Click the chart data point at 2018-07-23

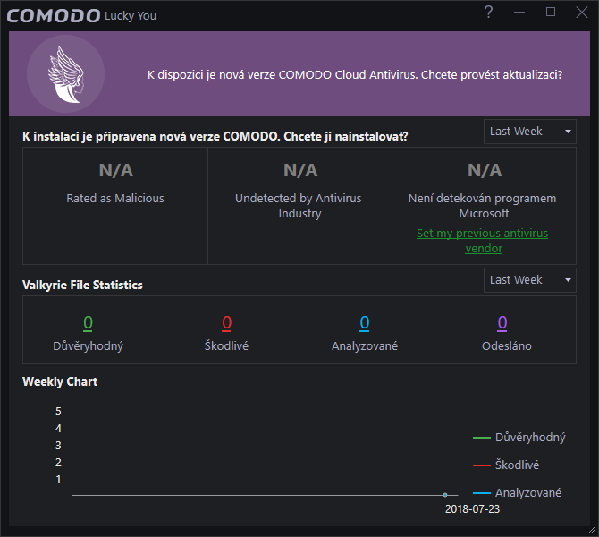point(445,495)
